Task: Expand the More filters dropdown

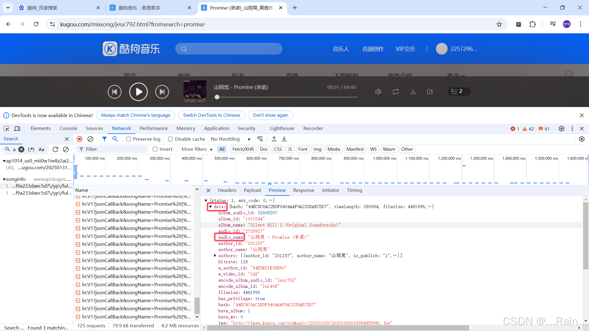Action: (x=197, y=149)
